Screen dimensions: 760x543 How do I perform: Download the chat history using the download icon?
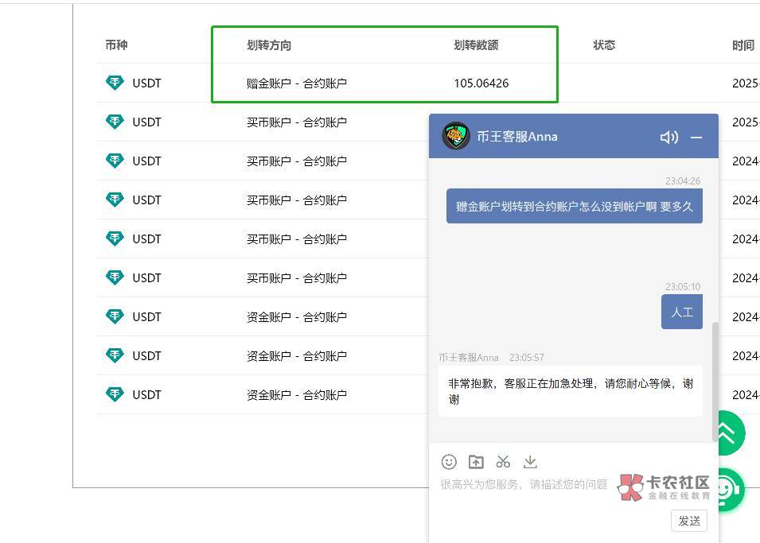tap(530, 461)
